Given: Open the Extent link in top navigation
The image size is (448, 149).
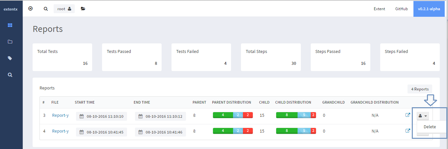Looking at the screenshot, I should point(379,9).
